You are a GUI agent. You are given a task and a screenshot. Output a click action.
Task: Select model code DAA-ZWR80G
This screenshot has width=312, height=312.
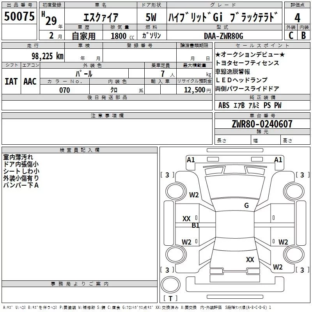223,36
